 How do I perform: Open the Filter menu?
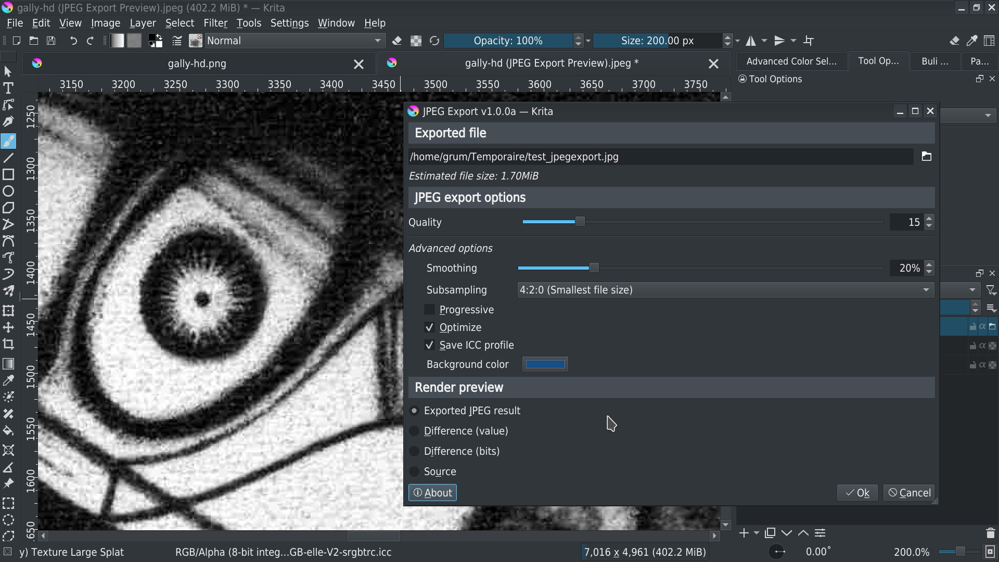215,23
